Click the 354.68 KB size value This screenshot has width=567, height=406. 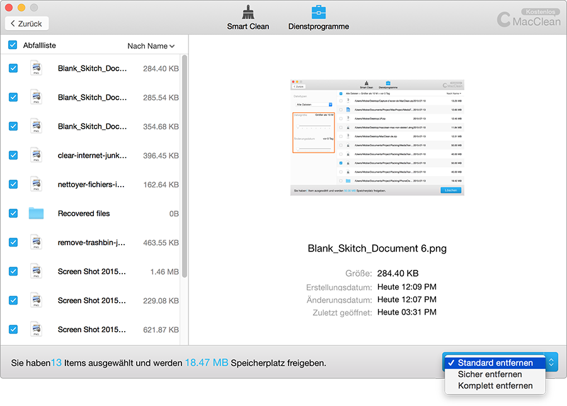click(161, 126)
